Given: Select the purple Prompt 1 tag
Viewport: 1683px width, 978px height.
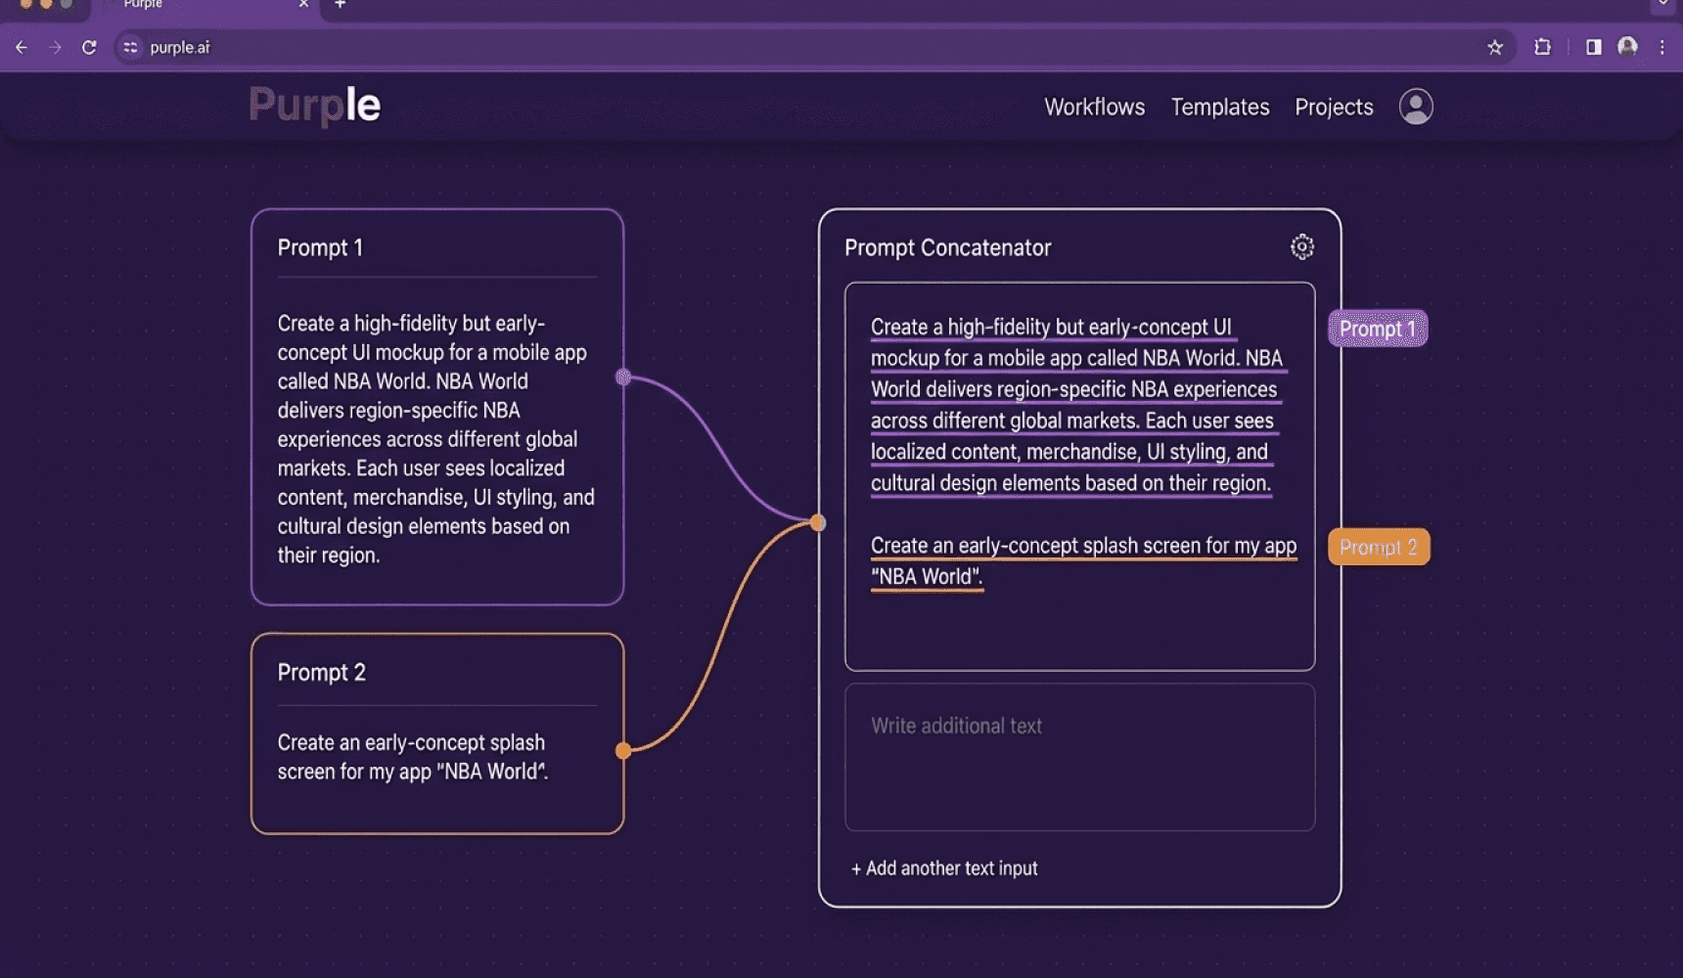Looking at the screenshot, I should [x=1378, y=329].
